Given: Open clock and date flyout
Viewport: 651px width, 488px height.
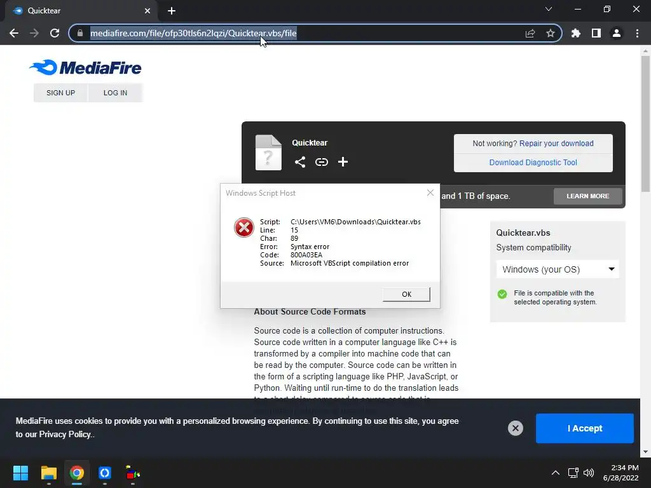Looking at the screenshot, I should (620, 473).
